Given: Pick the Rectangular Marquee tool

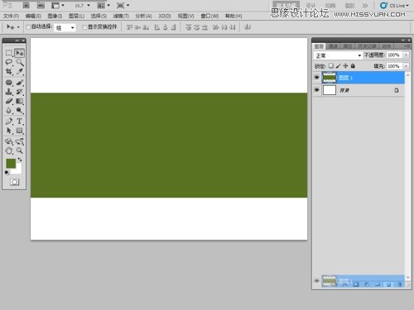Looking at the screenshot, I should point(9,53).
